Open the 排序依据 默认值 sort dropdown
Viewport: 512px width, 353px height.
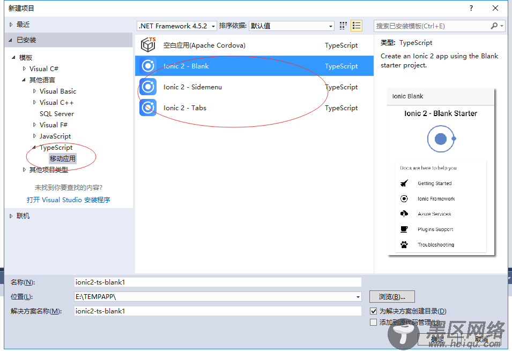point(330,26)
